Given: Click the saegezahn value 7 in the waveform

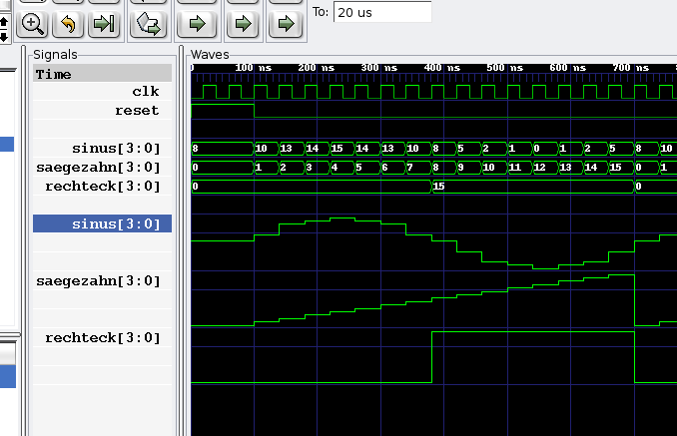Looking at the screenshot, I should (410, 168).
